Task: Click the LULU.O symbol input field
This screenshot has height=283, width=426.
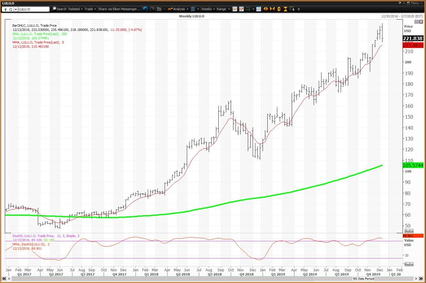Action: tap(33, 9)
